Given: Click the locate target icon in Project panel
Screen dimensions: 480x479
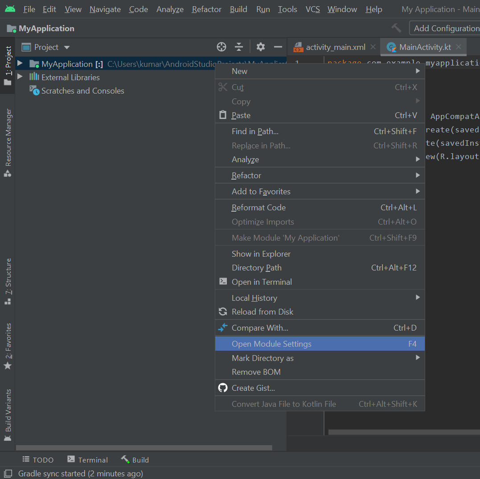Looking at the screenshot, I should coord(222,47).
